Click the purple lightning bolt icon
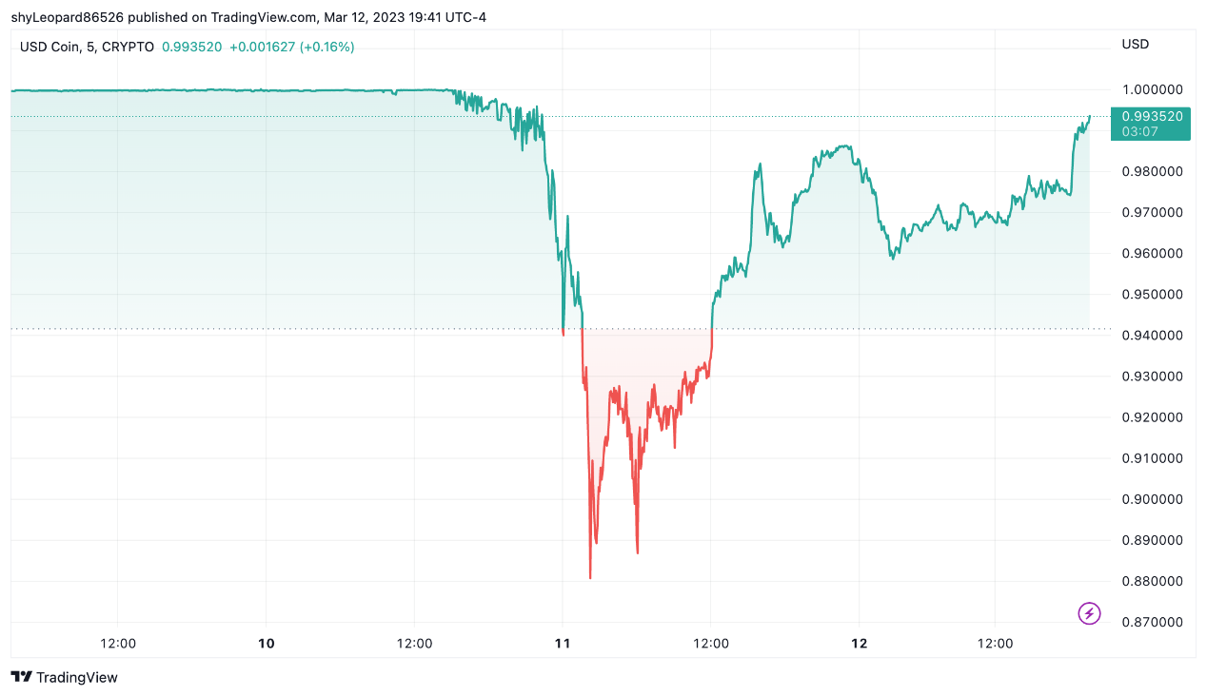Screen dimensions: 1207x696 [1089, 613]
